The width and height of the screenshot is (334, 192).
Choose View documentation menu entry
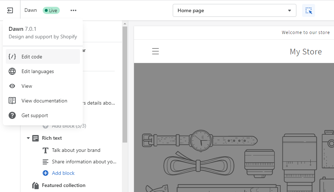(44, 101)
